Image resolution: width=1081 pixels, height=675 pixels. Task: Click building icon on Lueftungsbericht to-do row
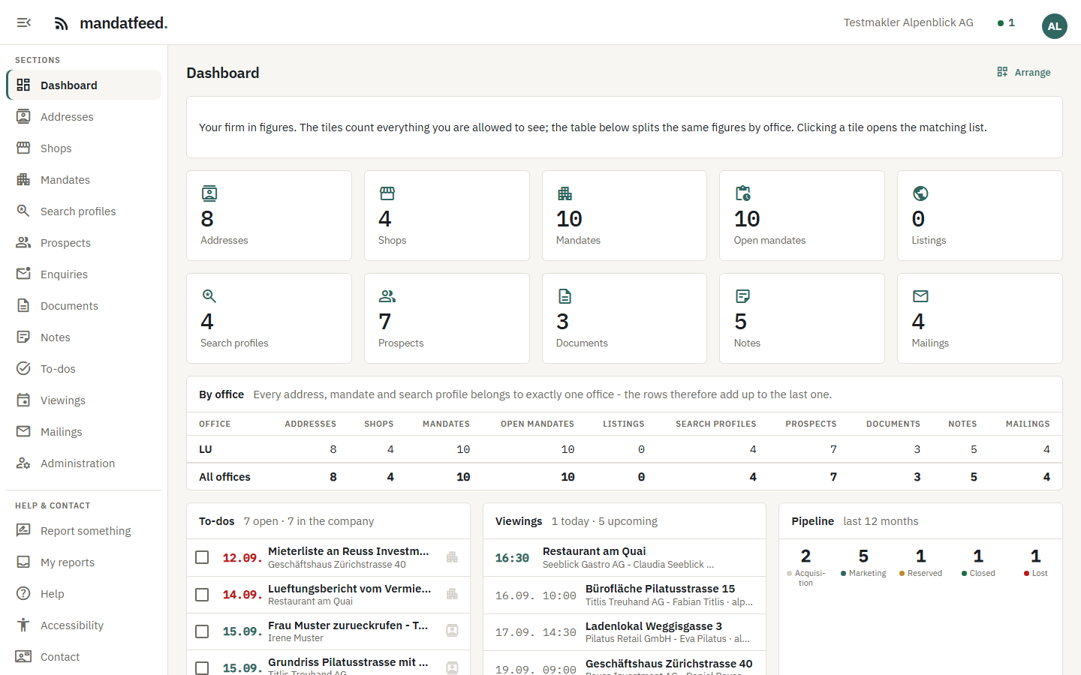coord(452,594)
